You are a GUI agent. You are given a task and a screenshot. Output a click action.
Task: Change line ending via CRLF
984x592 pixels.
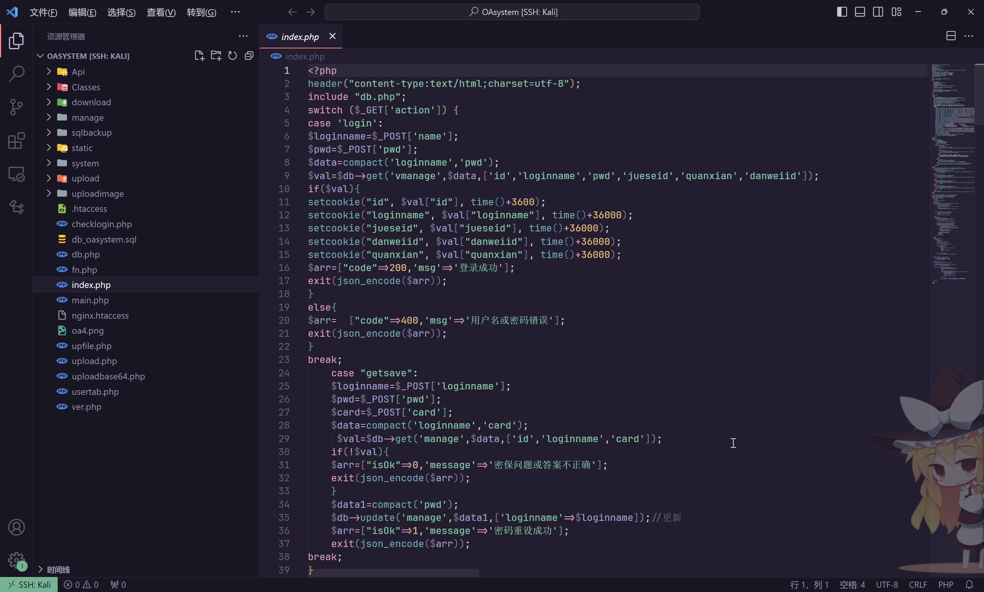[918, 585]
